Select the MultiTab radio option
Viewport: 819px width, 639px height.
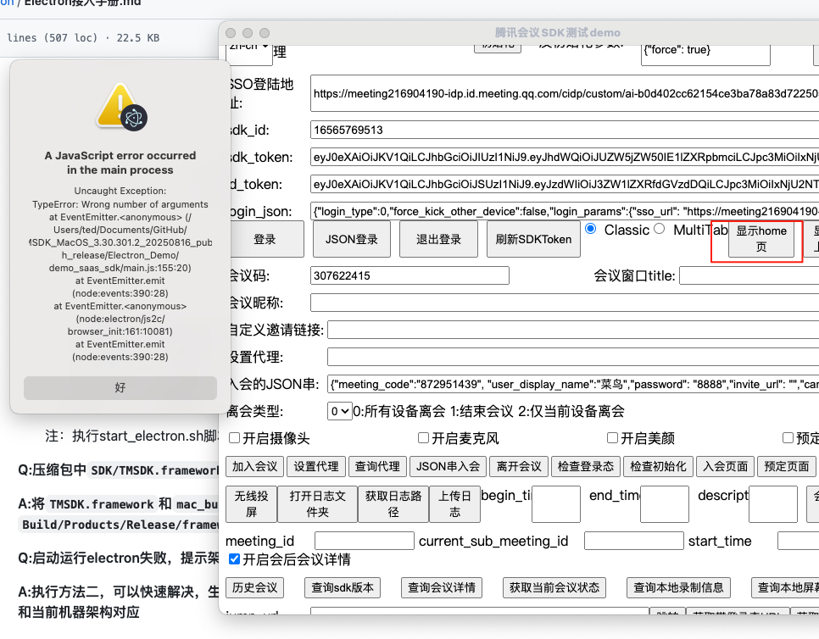[660, 229]
